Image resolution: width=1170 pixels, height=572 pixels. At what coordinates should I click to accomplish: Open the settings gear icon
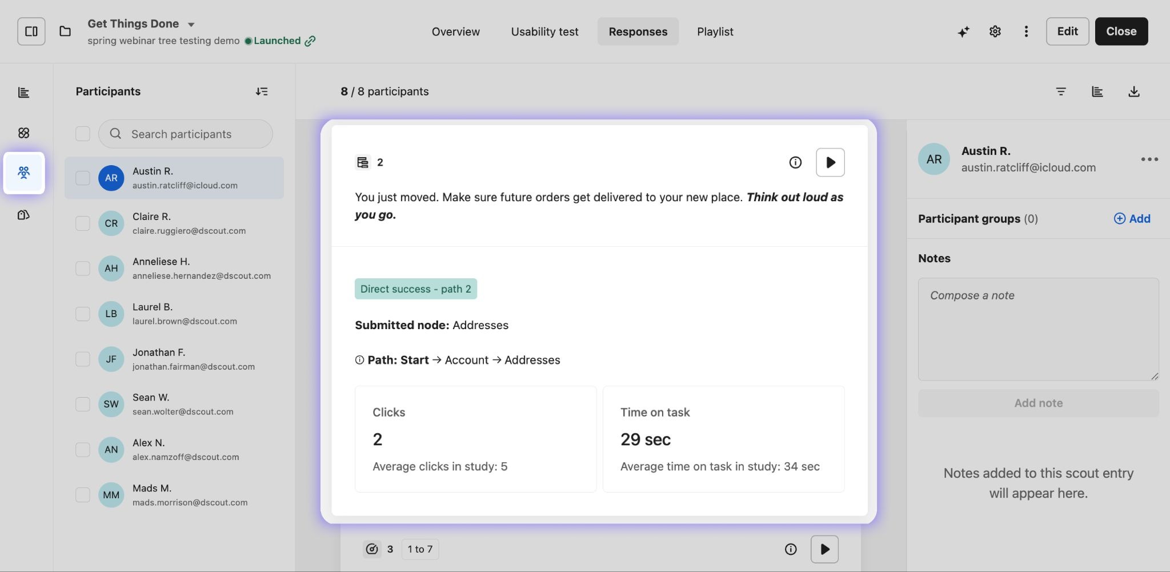pyautogui.click(x=995, y=31)
